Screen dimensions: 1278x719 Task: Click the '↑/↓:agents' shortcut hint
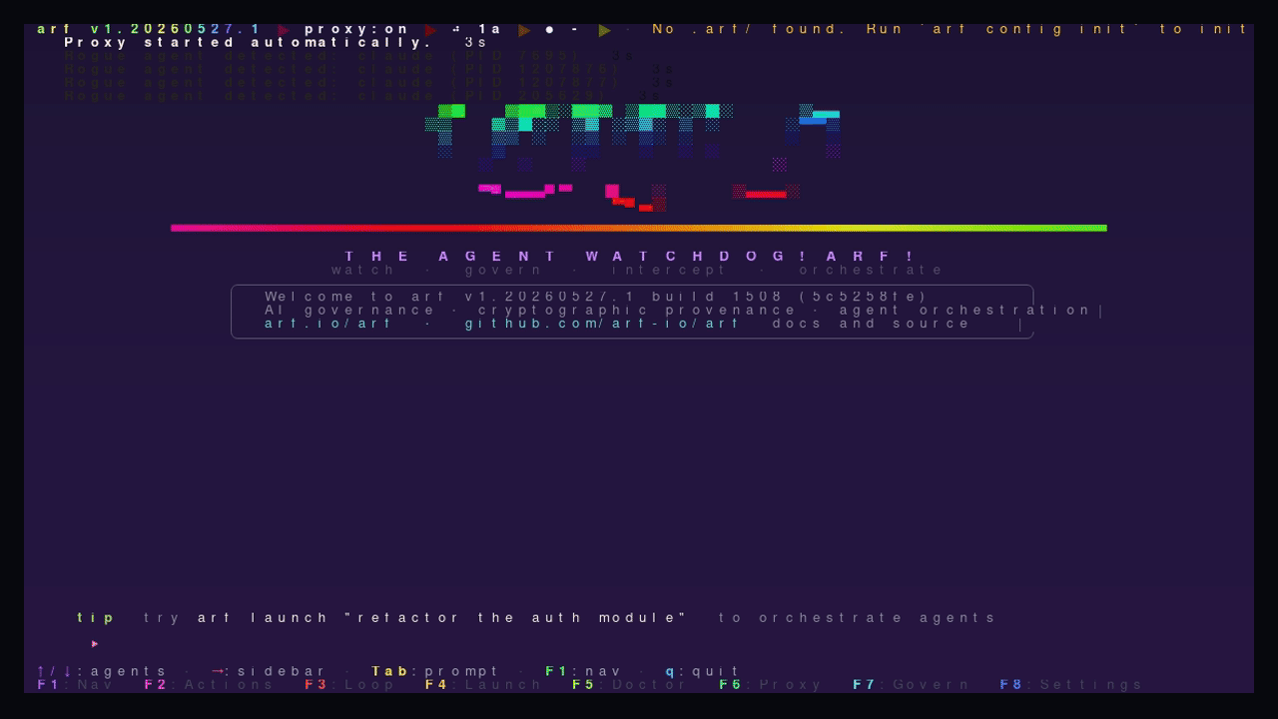(103, 672)
